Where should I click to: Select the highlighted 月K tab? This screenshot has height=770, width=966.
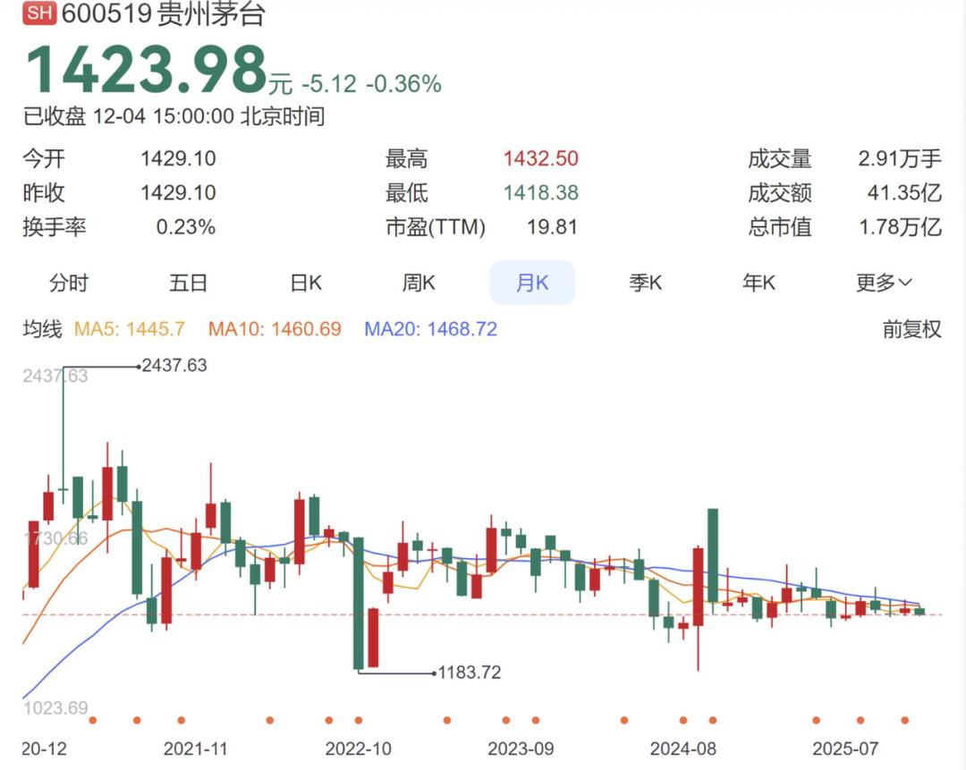click(532, 283)
